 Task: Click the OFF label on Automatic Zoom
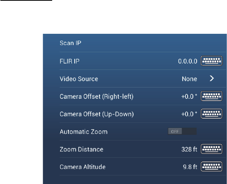tap(175, 131)
